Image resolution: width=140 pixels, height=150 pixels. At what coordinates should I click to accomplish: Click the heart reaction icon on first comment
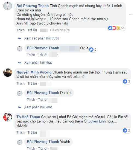pyautogui.click(x=114, y=28)
